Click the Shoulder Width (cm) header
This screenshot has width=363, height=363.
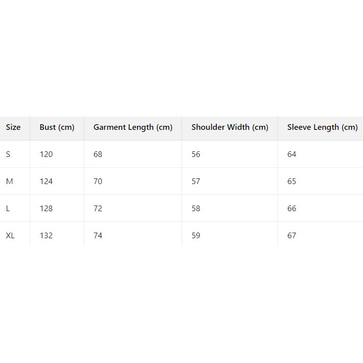[x=230, y=127]
